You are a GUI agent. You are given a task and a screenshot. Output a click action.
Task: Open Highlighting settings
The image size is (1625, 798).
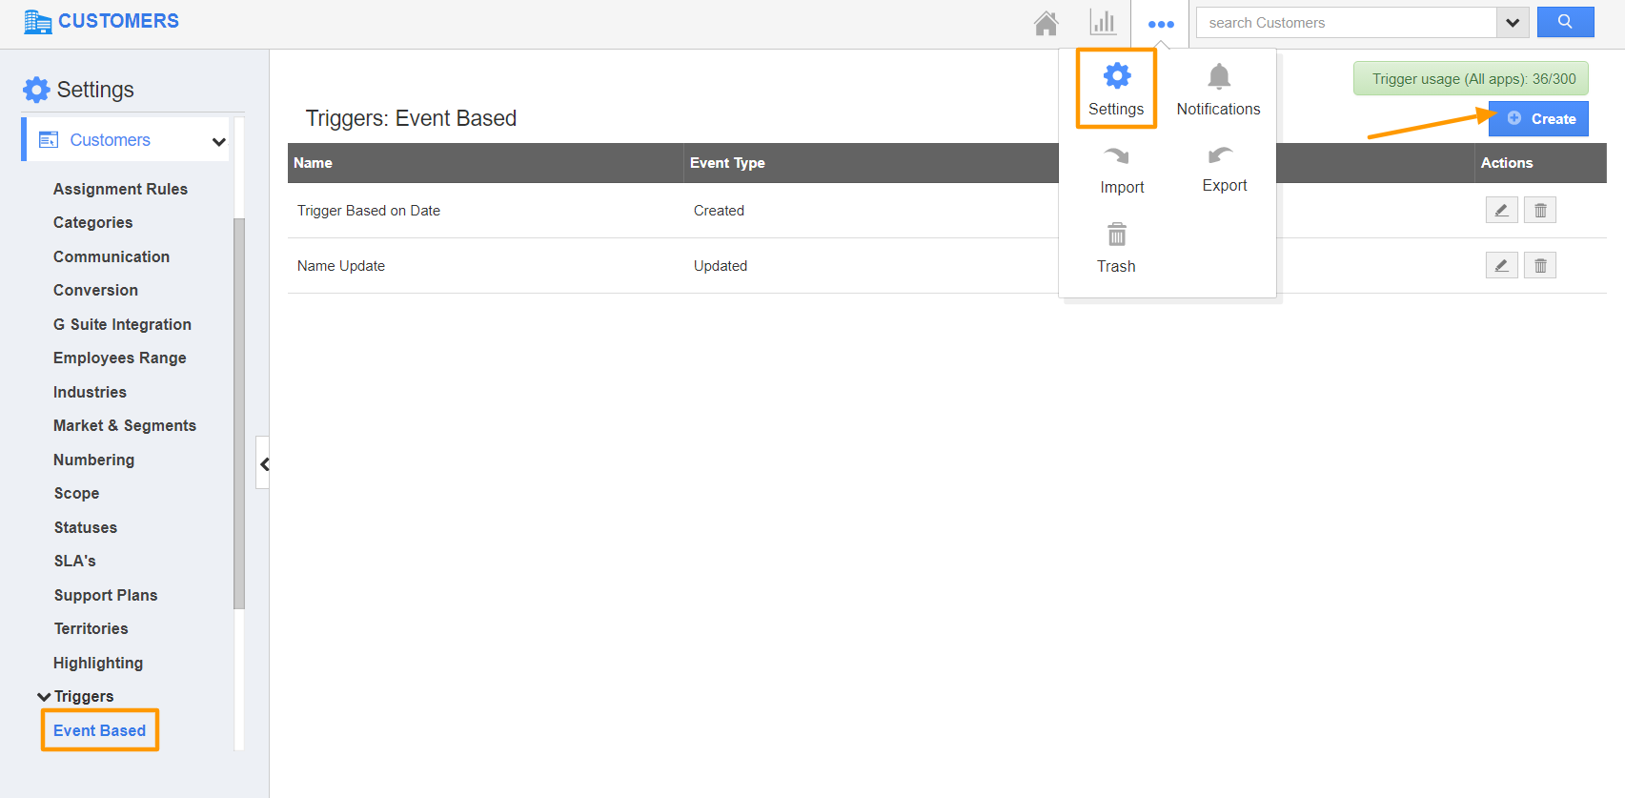pyautogui.click(x=98, y=663)
